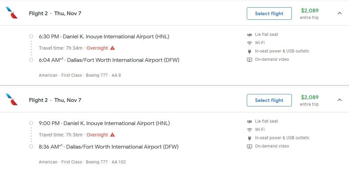Click lie flat seat icon for AA 102

click(250, 121)
